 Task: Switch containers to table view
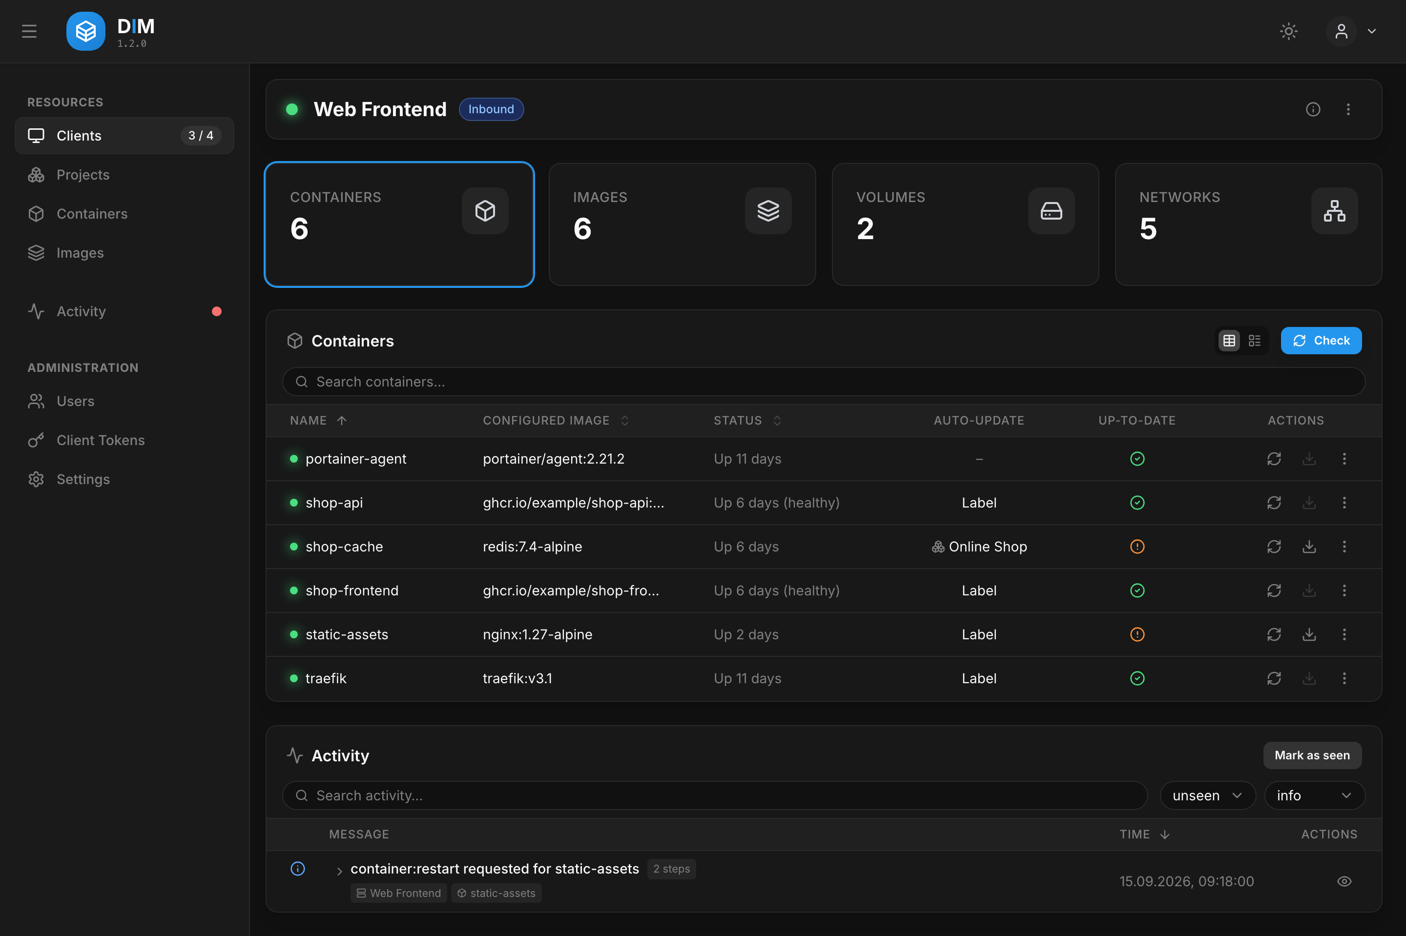pos(1229,340)
